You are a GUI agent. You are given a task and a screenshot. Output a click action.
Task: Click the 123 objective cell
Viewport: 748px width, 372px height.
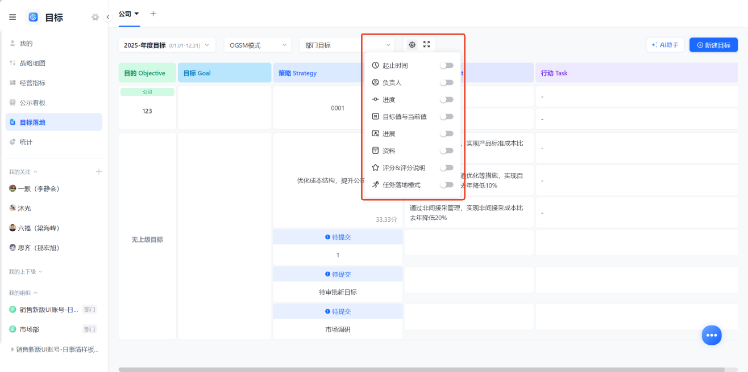coord(147,111)
